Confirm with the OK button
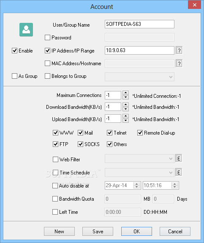The image size is (204, 243). (x=136, y=232)
